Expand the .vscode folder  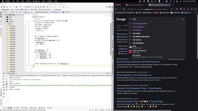tap(5, 22)
